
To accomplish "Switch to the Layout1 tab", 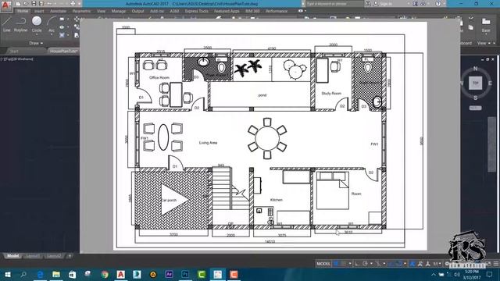I will point(33,256).
